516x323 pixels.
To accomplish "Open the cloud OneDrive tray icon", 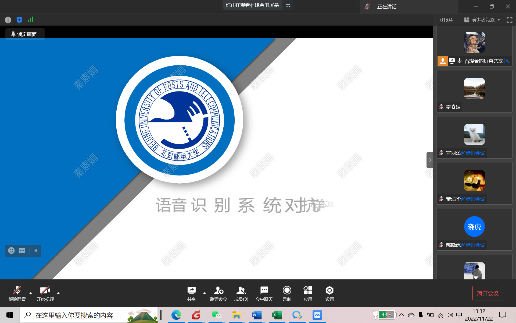I will tap(411, 315).
